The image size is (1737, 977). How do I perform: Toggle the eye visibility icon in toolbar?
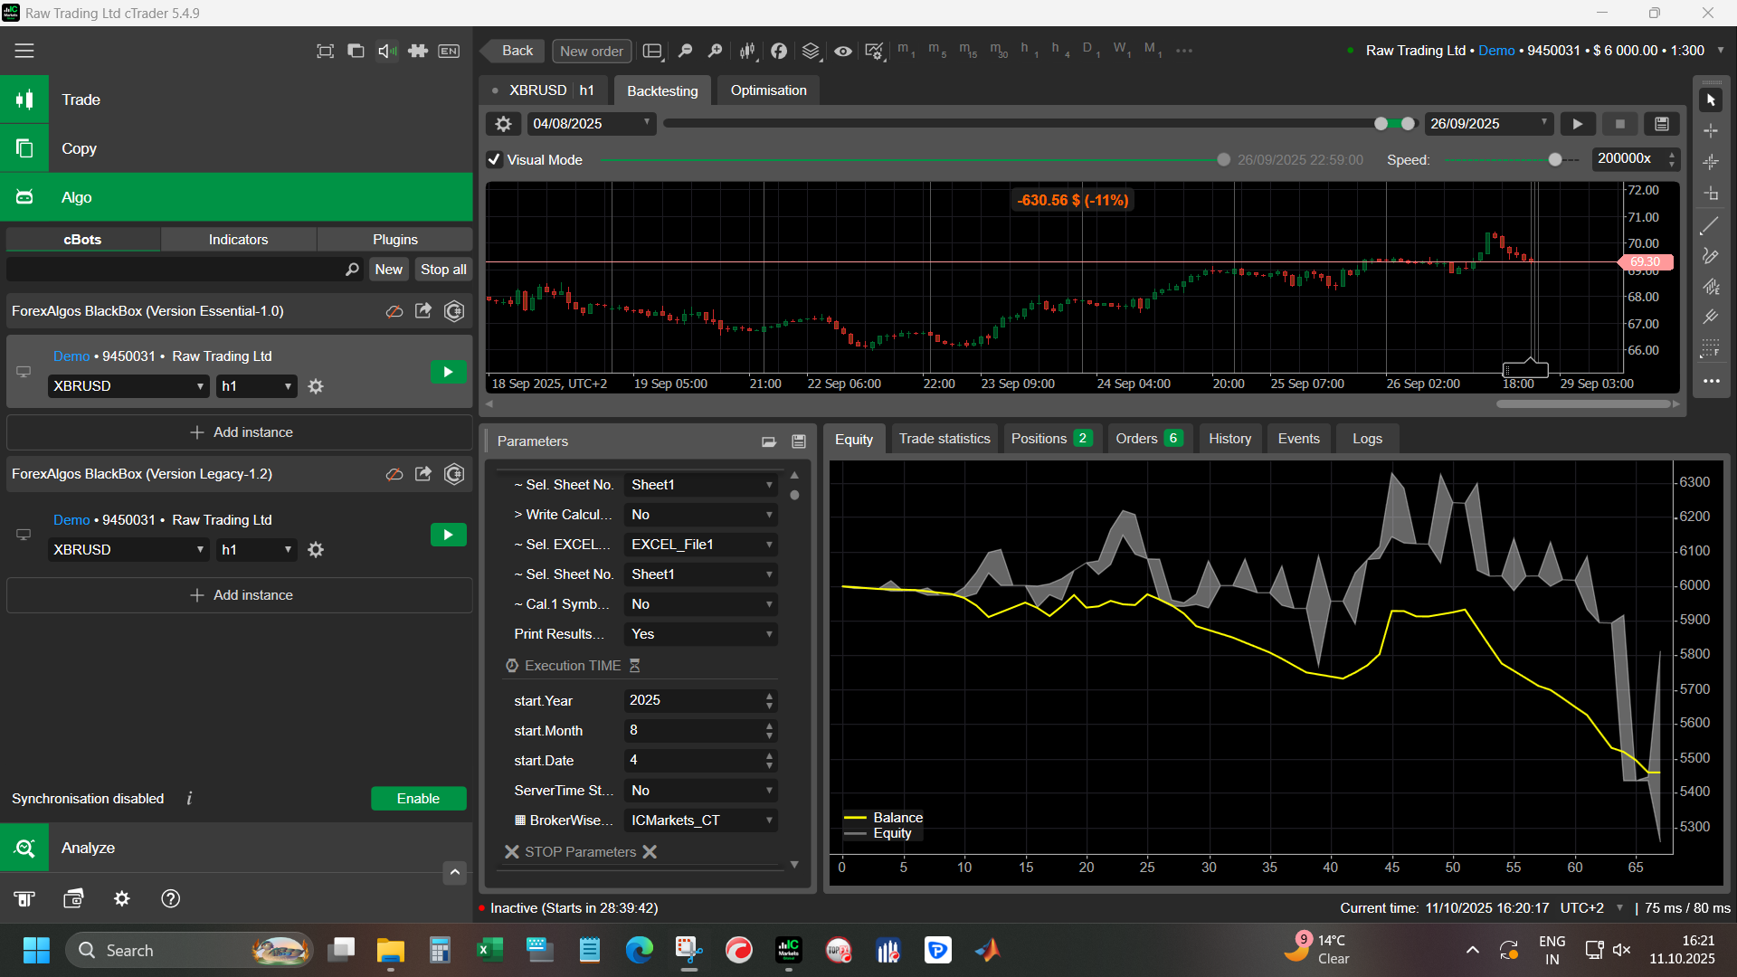(842, 52)
